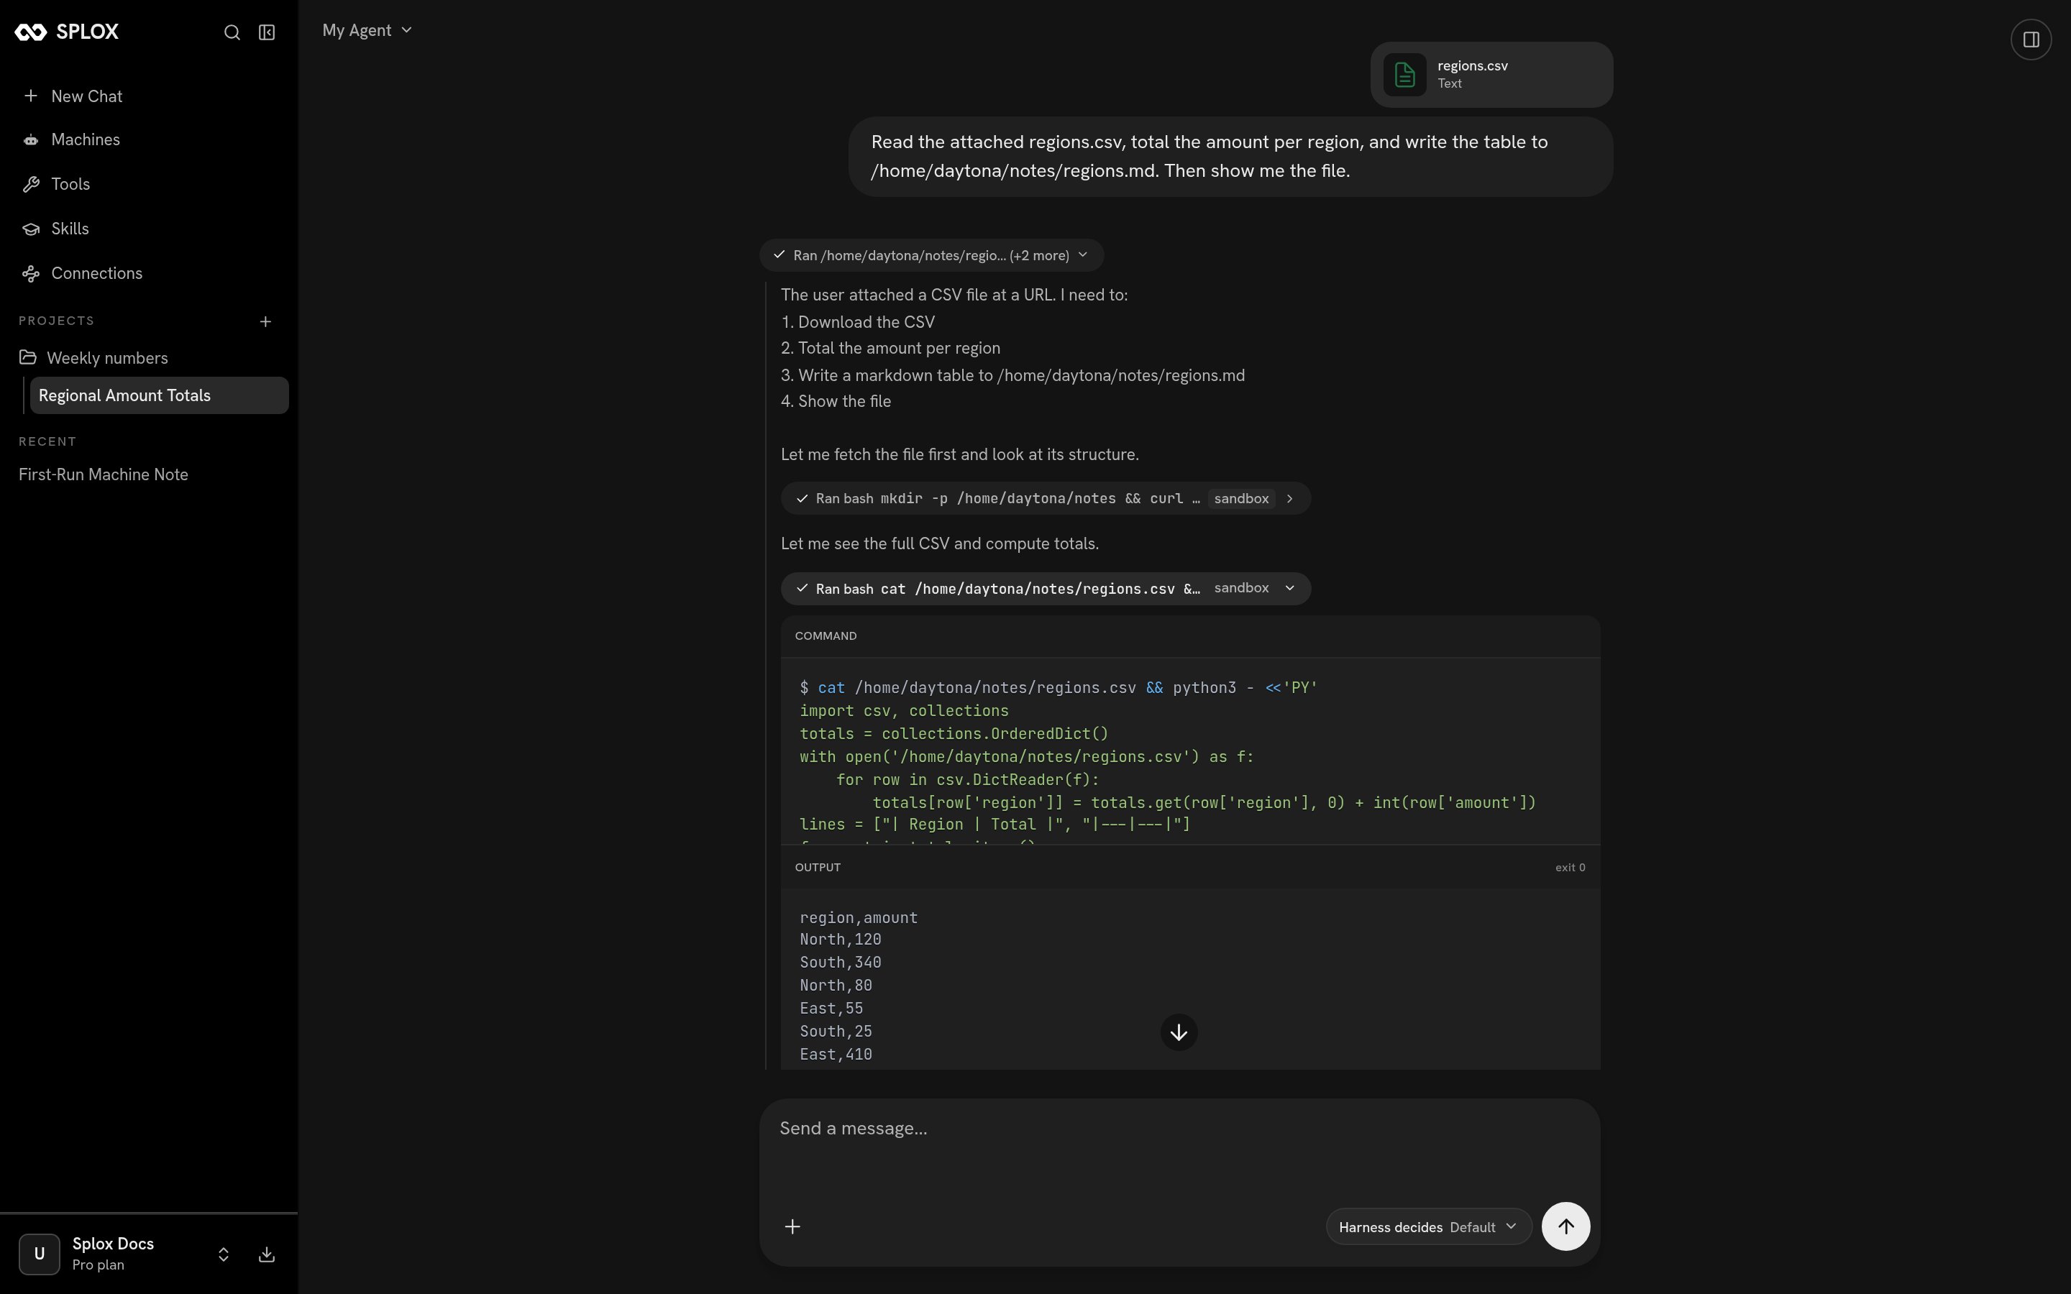
Task: Click the regions.csv file icon
Action: pos(1404,75)
